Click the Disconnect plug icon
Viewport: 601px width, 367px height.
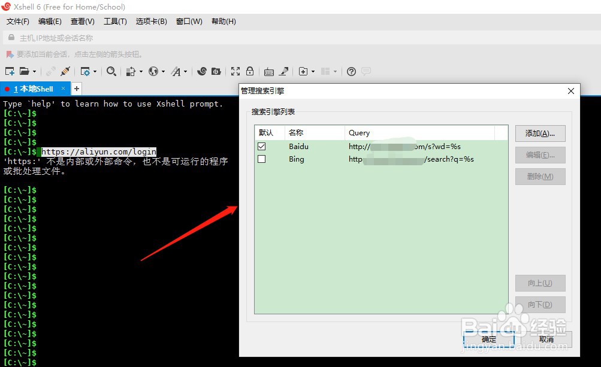tap(50, 71)
